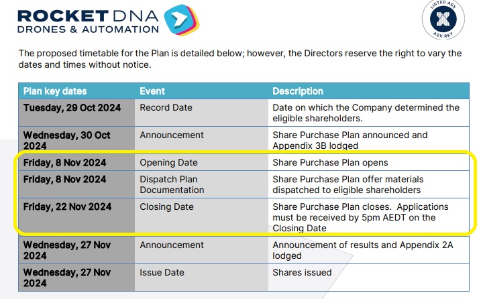
Task: Select the 'Description' column header
Action: pos(298,91)
